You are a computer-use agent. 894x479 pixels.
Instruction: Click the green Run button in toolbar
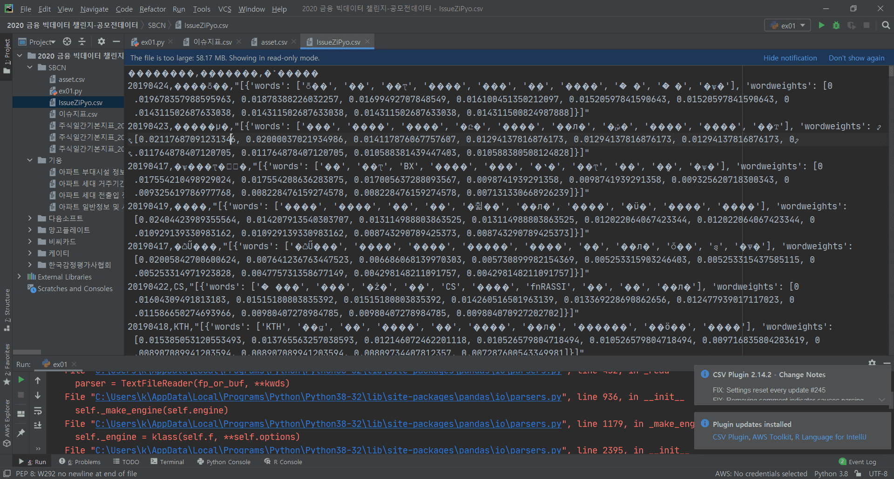pos(821,26)
